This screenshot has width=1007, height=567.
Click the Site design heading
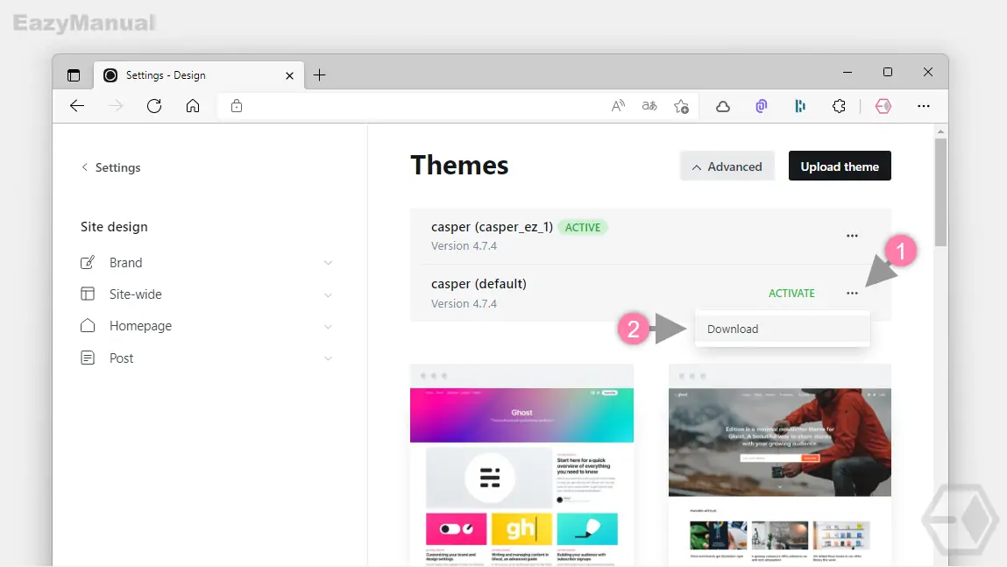pos(114,227)
